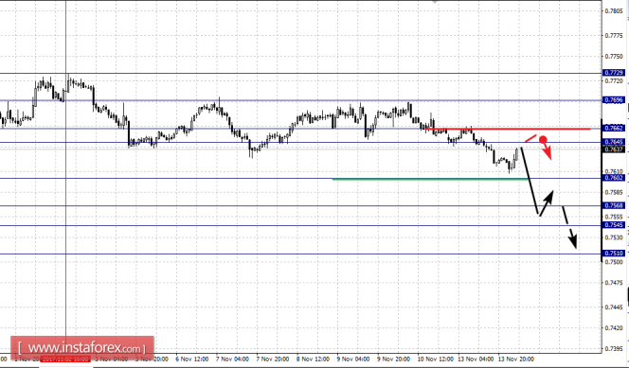The width and height of the screenshot is (629, 368).
Task: Click the 0.7555 value on price axis
Action: [614, 217]
